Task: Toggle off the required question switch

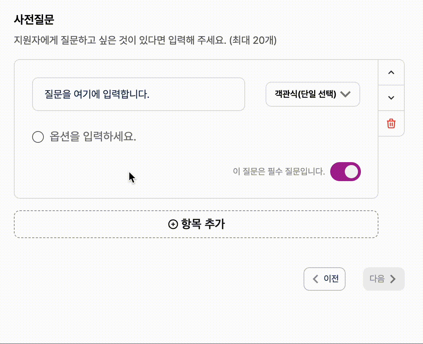Action: pos(345,172)
